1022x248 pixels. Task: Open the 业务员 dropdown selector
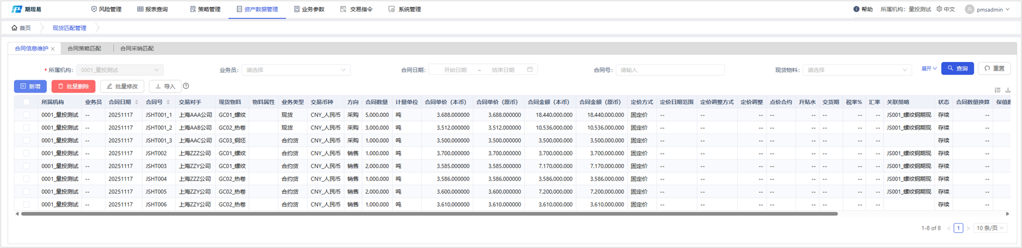pos(295,70)
